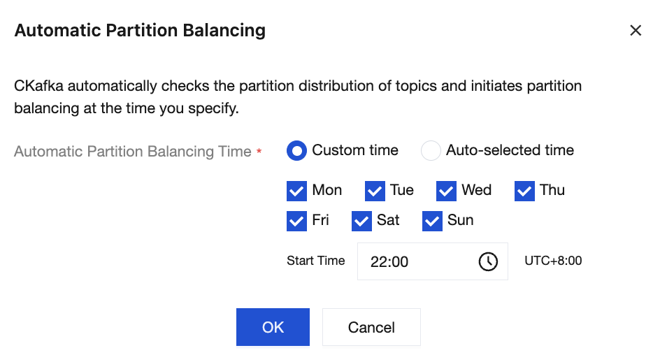Uncheck the Mon checkbox
The image size is (660, 362).
point(296,191)
